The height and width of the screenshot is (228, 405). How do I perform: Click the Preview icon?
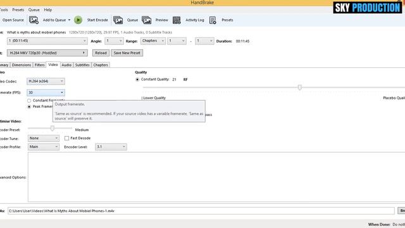coord(146,20)
